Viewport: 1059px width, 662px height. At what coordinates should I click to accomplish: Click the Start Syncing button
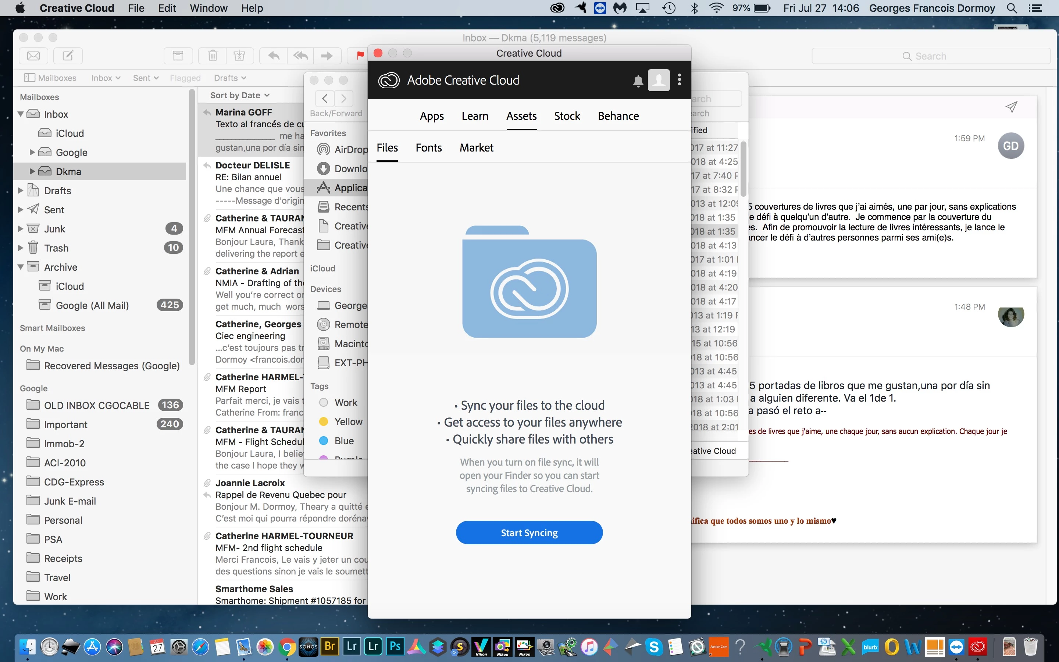coord(529,533)
